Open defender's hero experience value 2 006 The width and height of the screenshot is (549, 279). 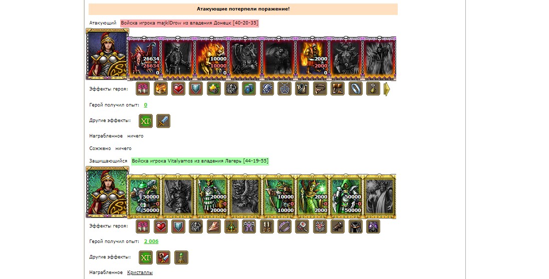(x=151, y=241)
